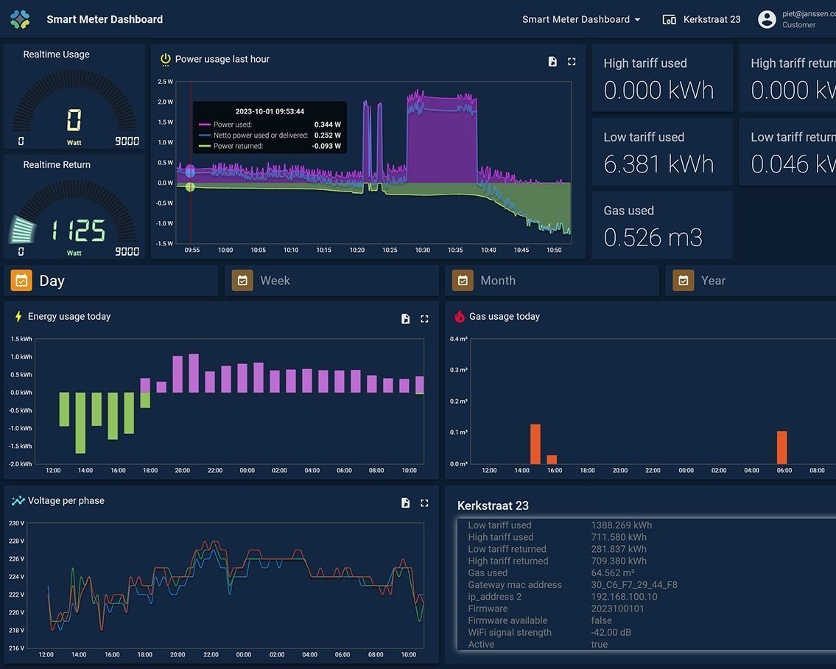Open the piet@janssen account avatar menu
This screenshot has width=836, height=669.
(766, 19)
